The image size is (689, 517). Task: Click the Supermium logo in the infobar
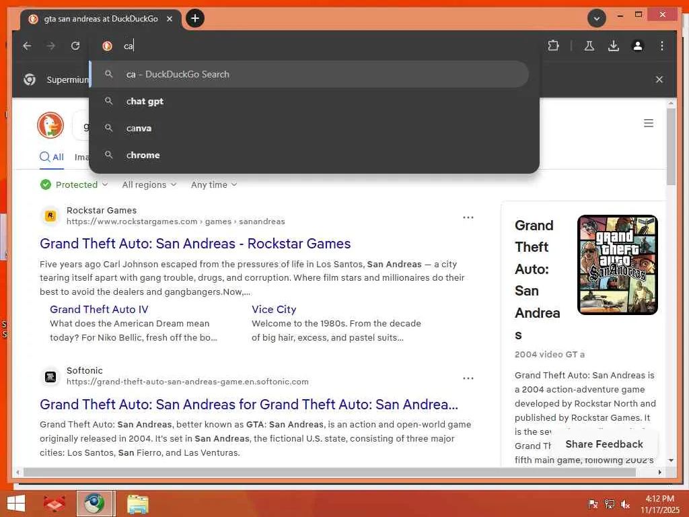point(30,79)
